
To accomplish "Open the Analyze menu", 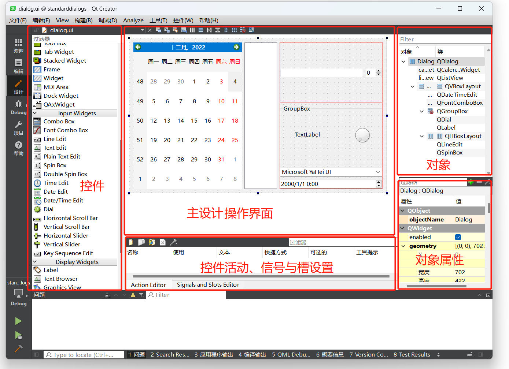I will coord(133,20).
